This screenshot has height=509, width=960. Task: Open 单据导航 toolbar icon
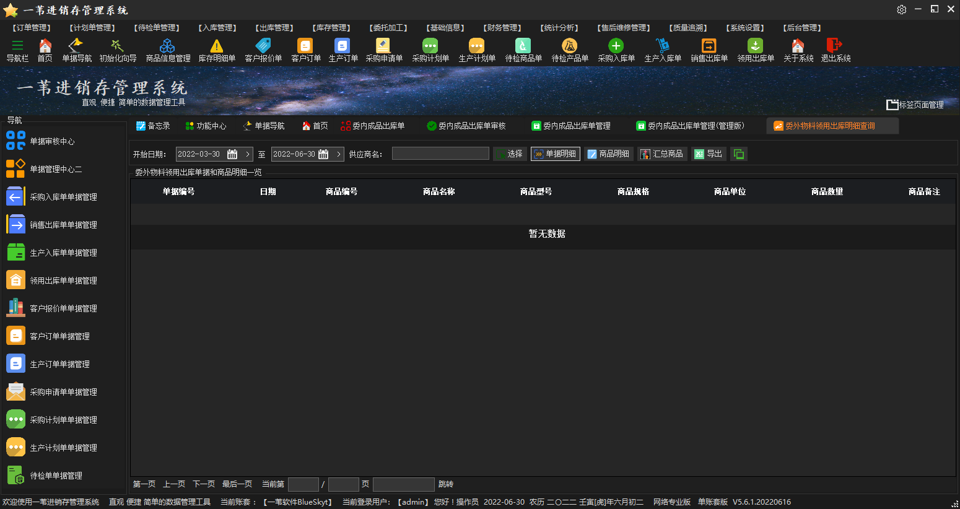77,50
